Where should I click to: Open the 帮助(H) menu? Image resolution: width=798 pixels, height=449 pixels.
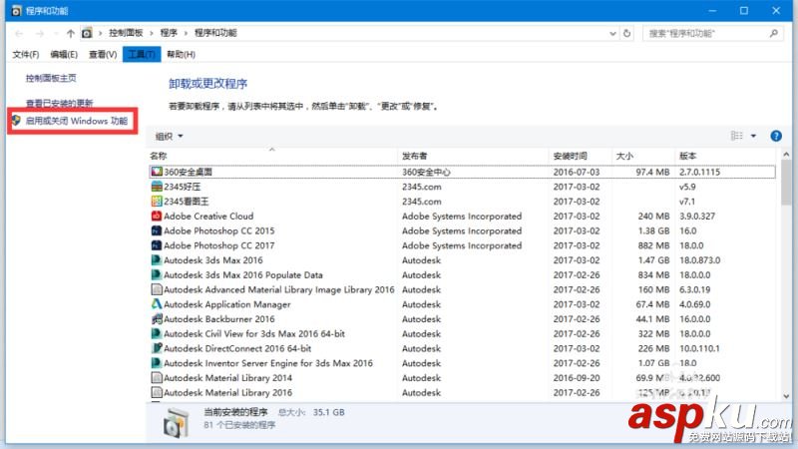tap(181, 54)
